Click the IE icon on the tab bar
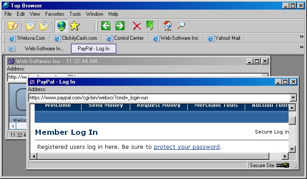307x179 pixels. (11, 49)
